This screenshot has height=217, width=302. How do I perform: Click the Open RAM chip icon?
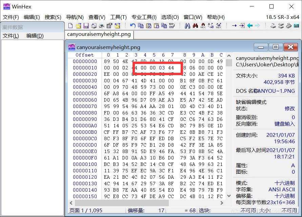click(289, 26)
